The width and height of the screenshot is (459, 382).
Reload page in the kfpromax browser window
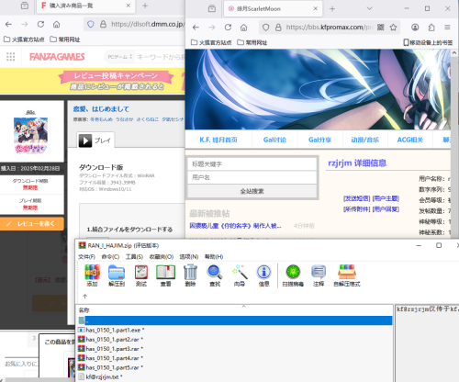coord(228,28)
